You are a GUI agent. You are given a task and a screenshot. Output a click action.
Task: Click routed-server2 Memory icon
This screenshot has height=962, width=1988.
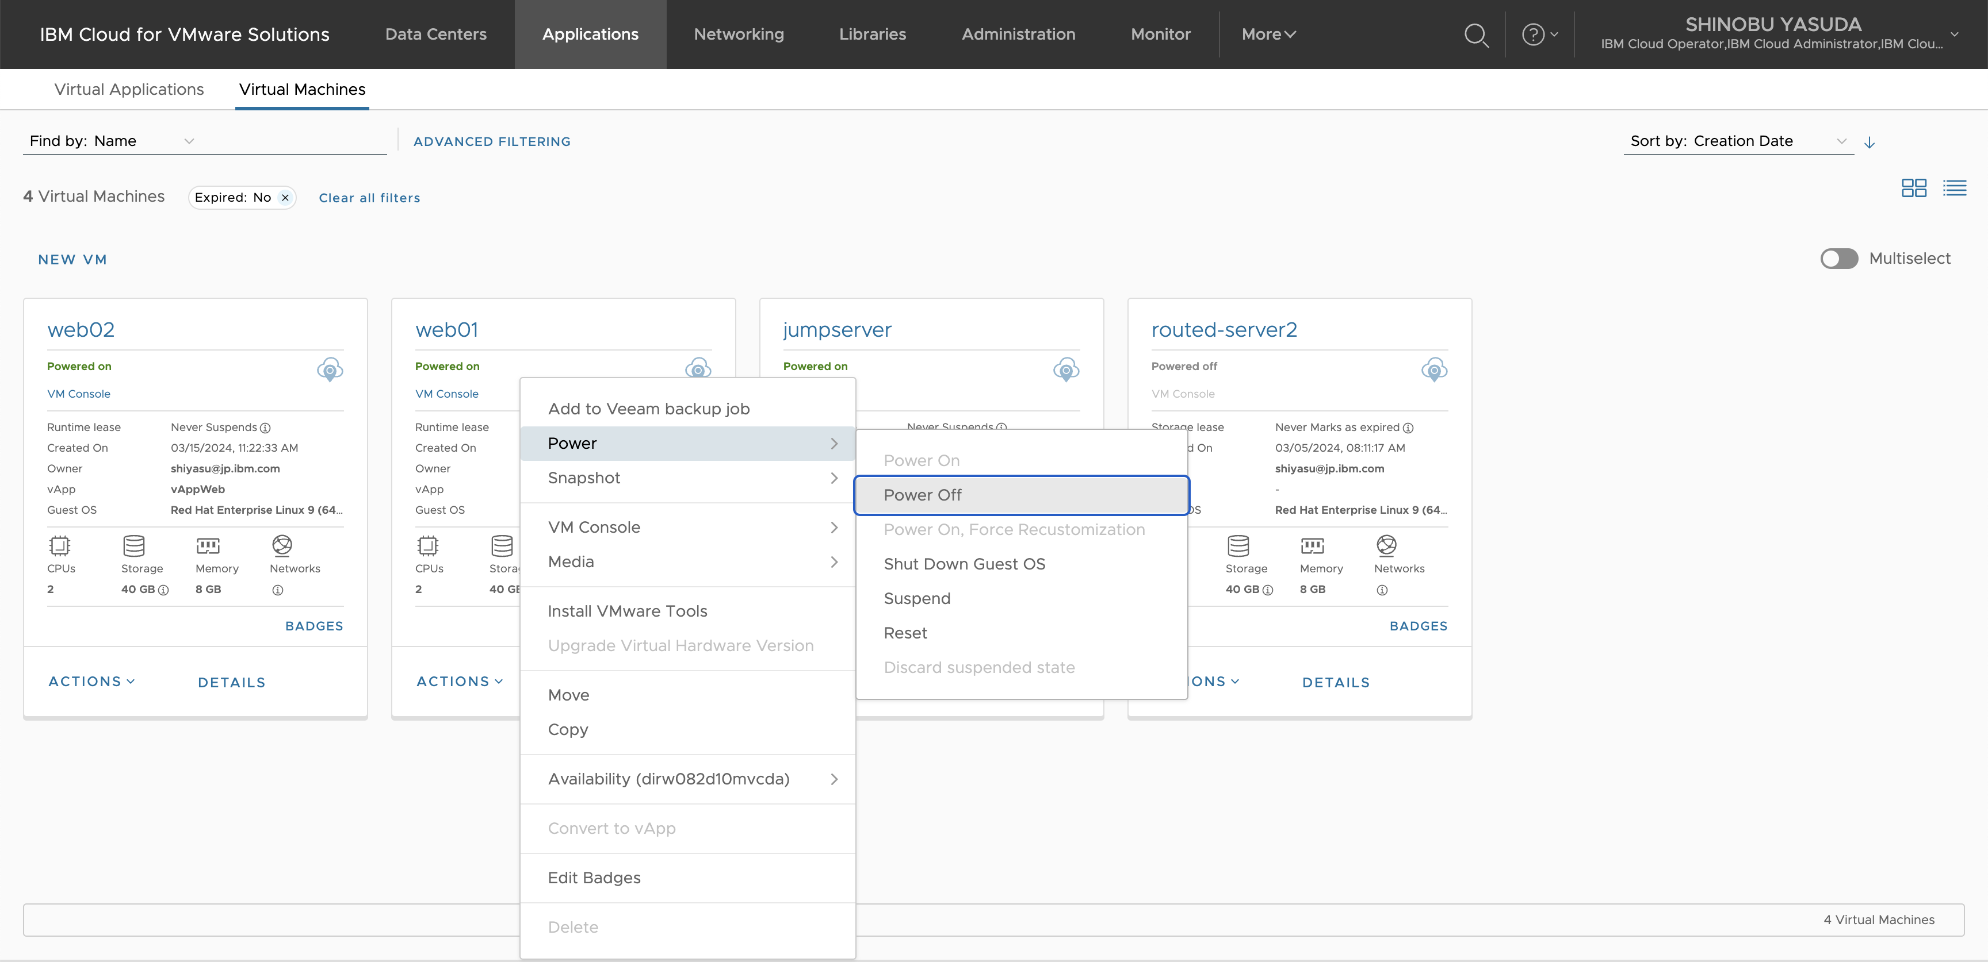pyautogui.click(x=1312, y=546)
